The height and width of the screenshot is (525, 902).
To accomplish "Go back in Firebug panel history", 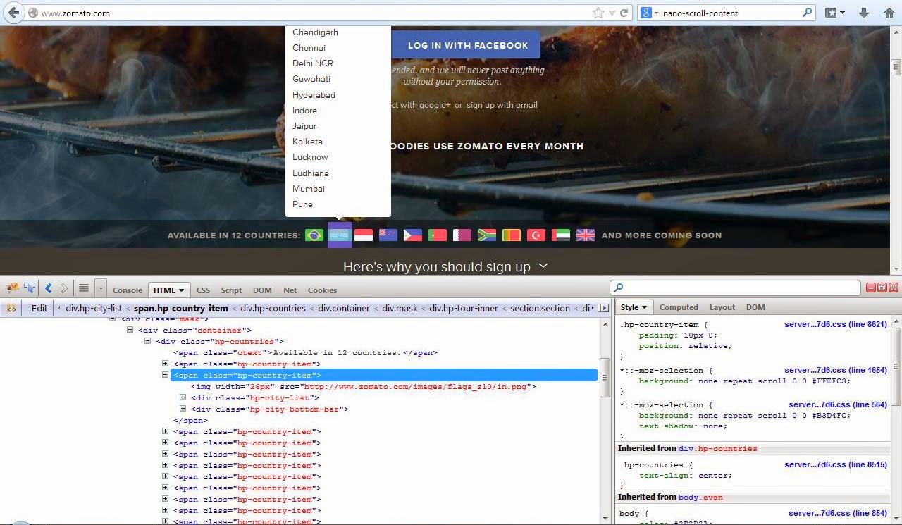I will pos(49,288).
